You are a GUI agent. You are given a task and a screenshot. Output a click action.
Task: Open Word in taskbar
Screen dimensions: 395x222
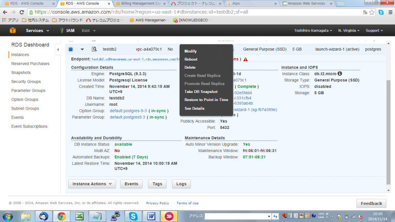[151, 216]
